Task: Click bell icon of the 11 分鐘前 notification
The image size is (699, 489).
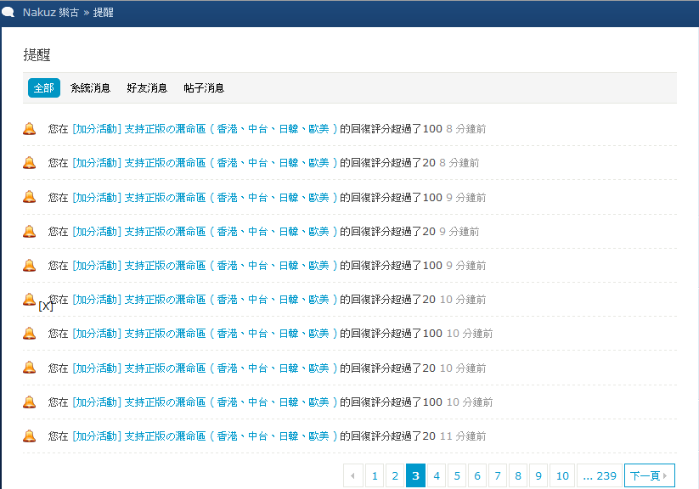Action: coord(30,436)
